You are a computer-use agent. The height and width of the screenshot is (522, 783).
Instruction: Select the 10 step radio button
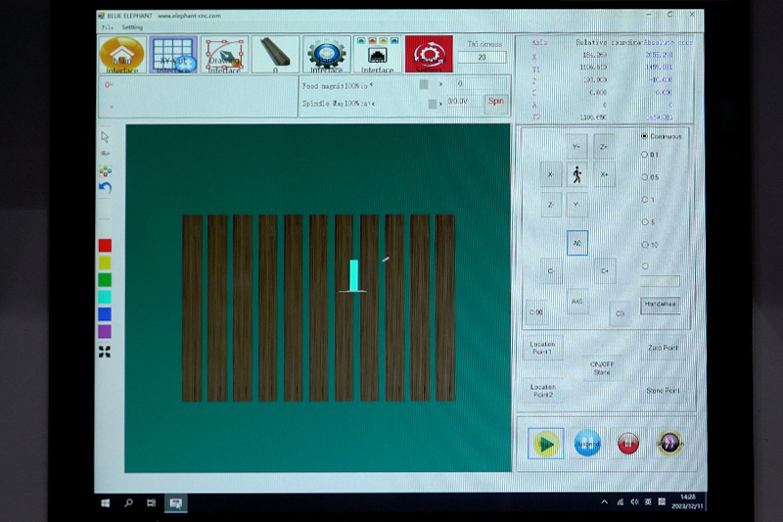pos(645,244)
